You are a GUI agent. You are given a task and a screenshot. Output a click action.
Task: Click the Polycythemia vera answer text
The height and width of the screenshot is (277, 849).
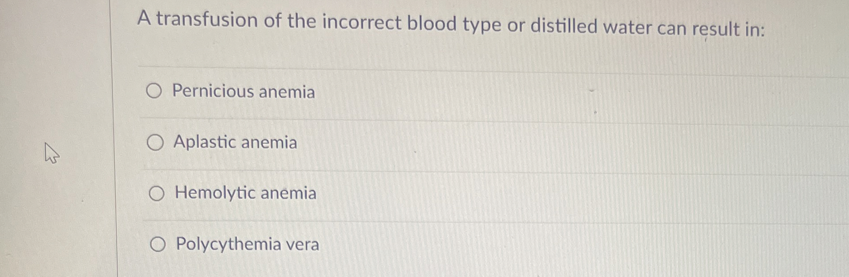click(x=247, y=244)
